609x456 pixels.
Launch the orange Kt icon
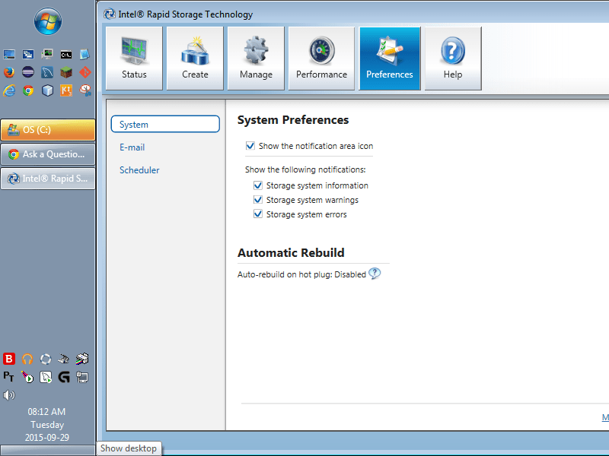coord(66,90)
